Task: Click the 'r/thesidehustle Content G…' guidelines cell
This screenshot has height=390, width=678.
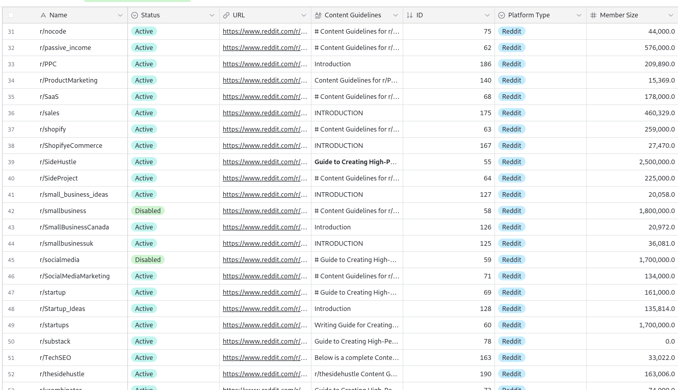Action: tap(357, 374)
